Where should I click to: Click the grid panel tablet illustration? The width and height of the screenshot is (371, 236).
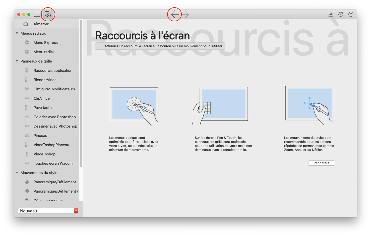221,105
